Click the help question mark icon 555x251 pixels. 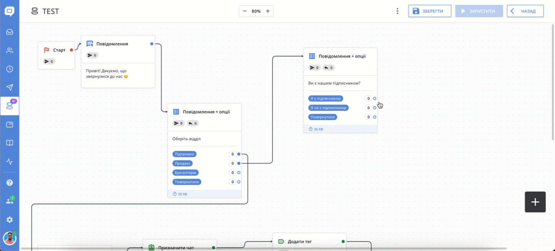tap(10, 183)
